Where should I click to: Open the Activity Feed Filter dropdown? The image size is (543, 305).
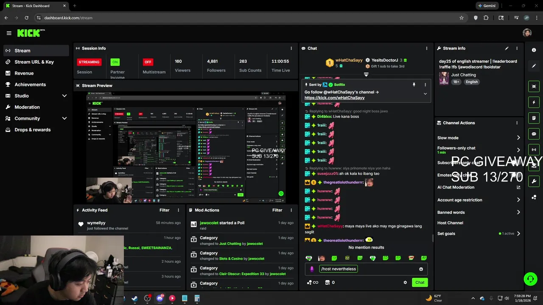tap(165, 210)
